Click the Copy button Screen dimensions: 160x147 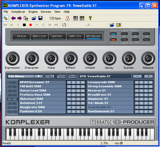(50, 76)
